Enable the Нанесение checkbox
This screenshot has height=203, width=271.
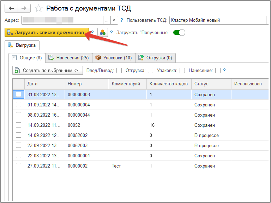coord(218,70)
